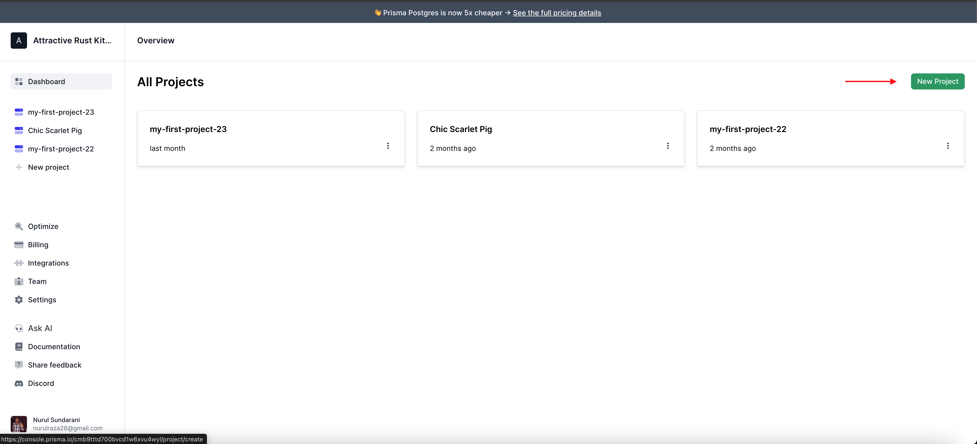Open Billing page from sidebar
Image resolution: width=977 pixels, height=444 pixels.
(61, 244)
